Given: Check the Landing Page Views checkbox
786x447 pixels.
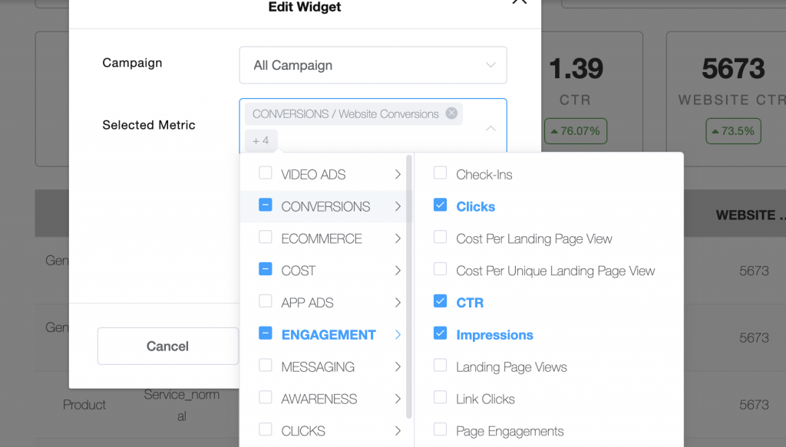Looking at the screenshot, I should pyautogui.click(x=440, y=365).
